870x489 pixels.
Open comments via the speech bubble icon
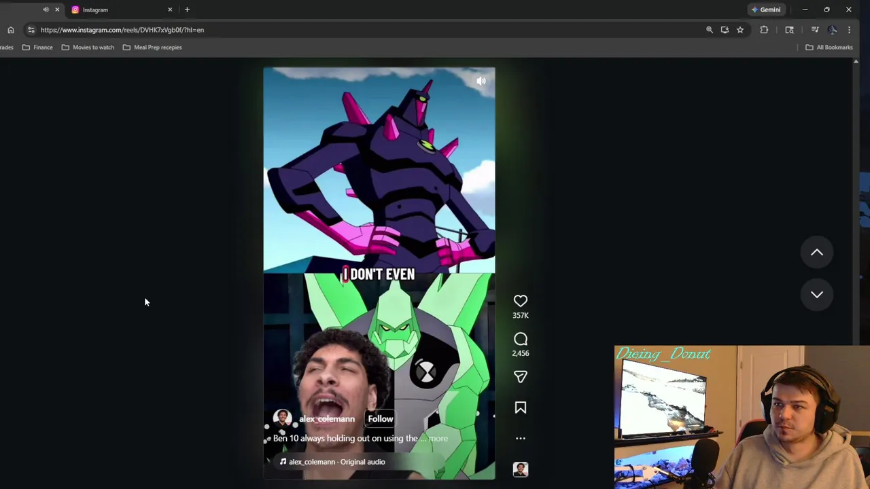coord(520,339)
